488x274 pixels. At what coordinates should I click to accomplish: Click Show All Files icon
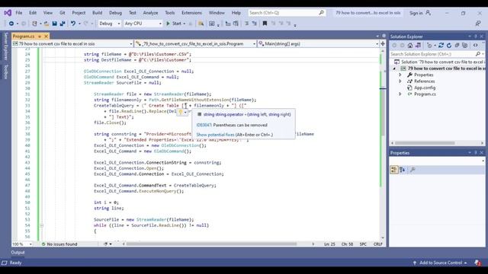(464, 46)
